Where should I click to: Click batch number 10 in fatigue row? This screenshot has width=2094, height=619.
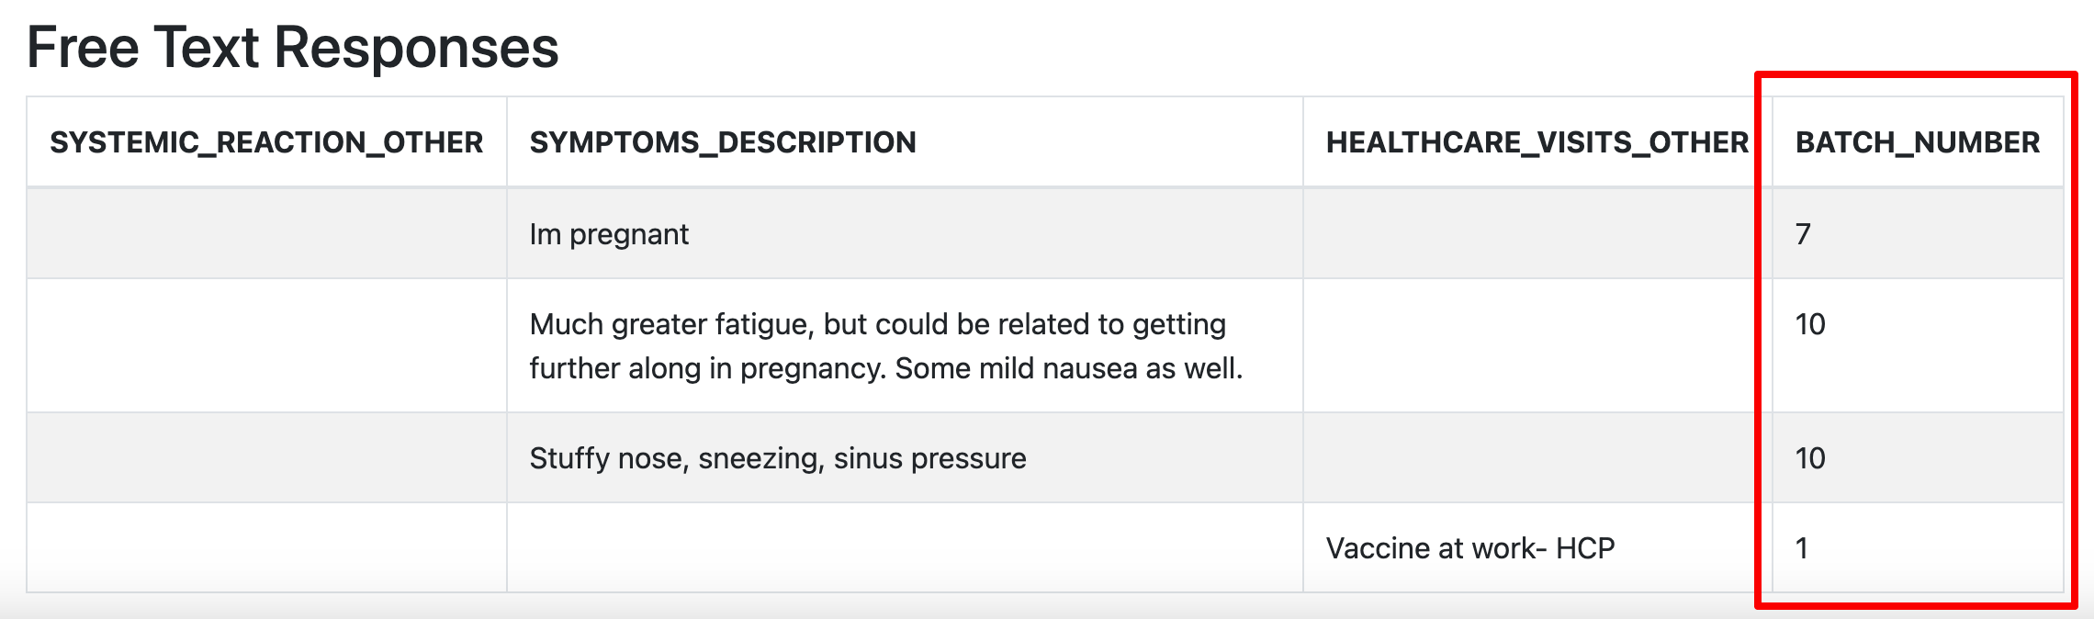1918,345
